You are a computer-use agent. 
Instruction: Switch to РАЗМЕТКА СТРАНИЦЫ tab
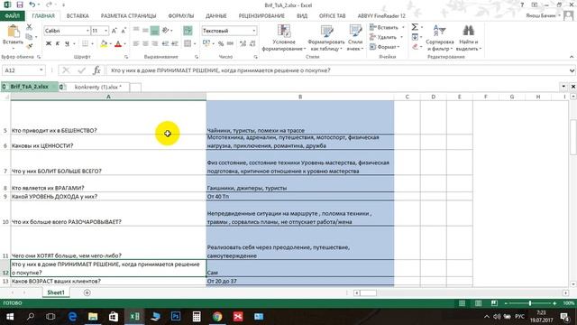coord(128,16)
